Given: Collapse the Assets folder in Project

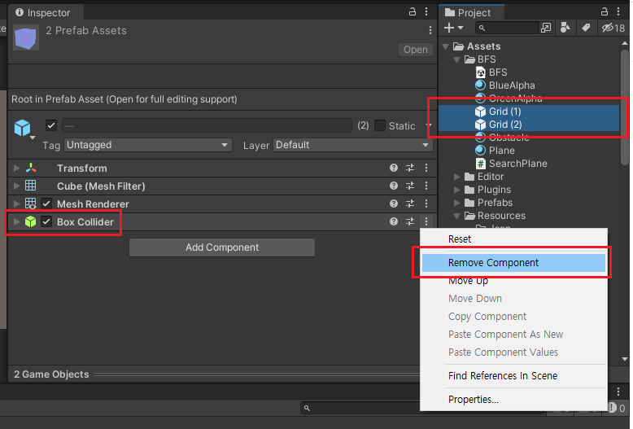Looking at the screenshot, I should [x=446, y=46].
